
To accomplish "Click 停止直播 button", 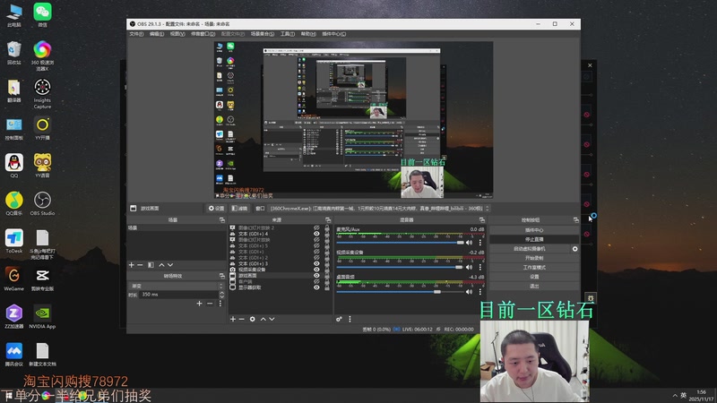I will (534, 239).
